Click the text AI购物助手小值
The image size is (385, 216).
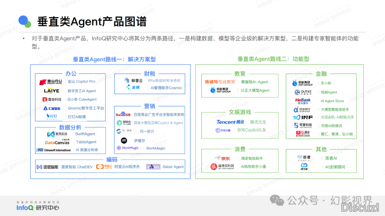pyautogui.click(x=253, y=167)
